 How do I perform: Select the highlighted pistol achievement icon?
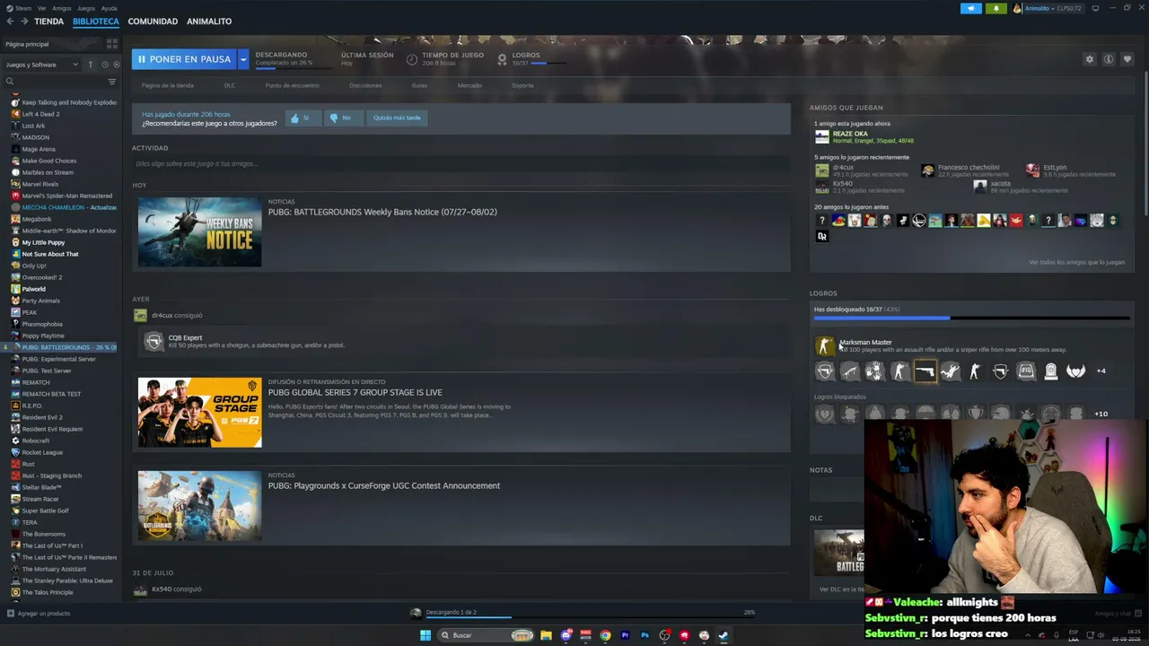point(925,371)
